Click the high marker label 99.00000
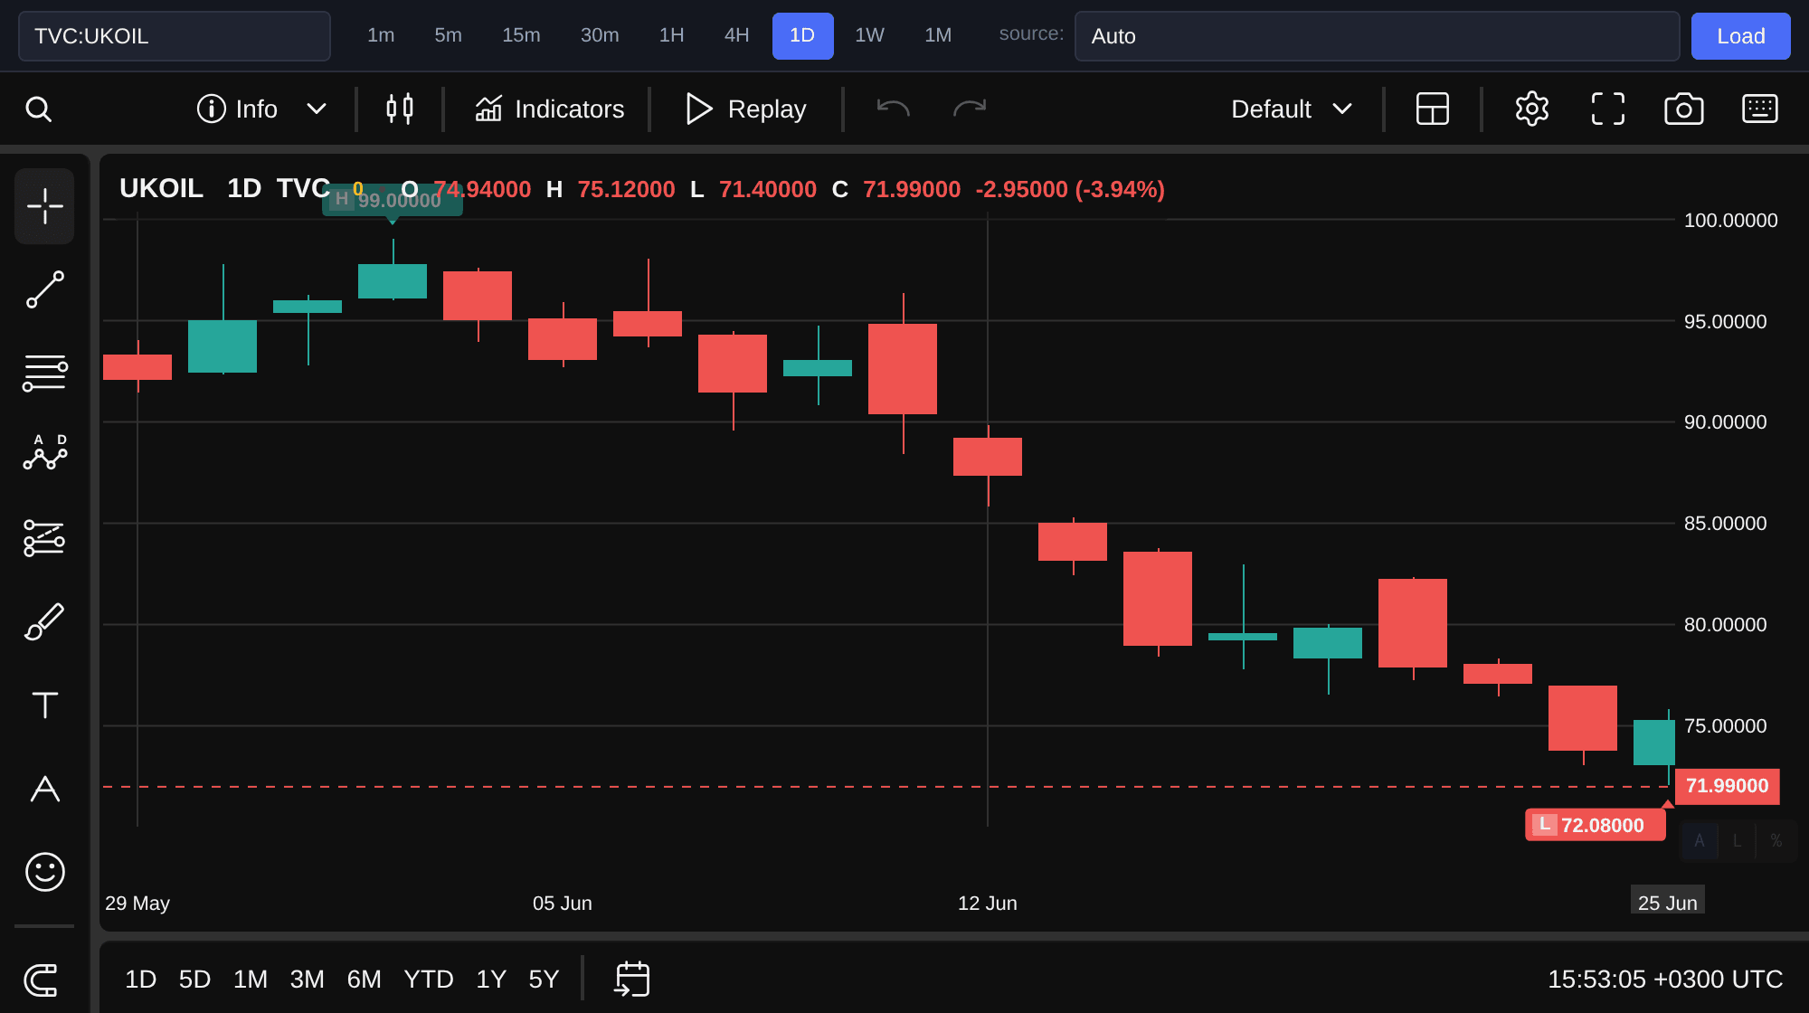 tap(392, 200)
